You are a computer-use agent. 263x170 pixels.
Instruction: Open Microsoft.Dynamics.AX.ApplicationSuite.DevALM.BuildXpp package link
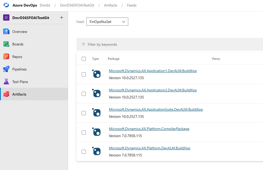pos(156,109)
